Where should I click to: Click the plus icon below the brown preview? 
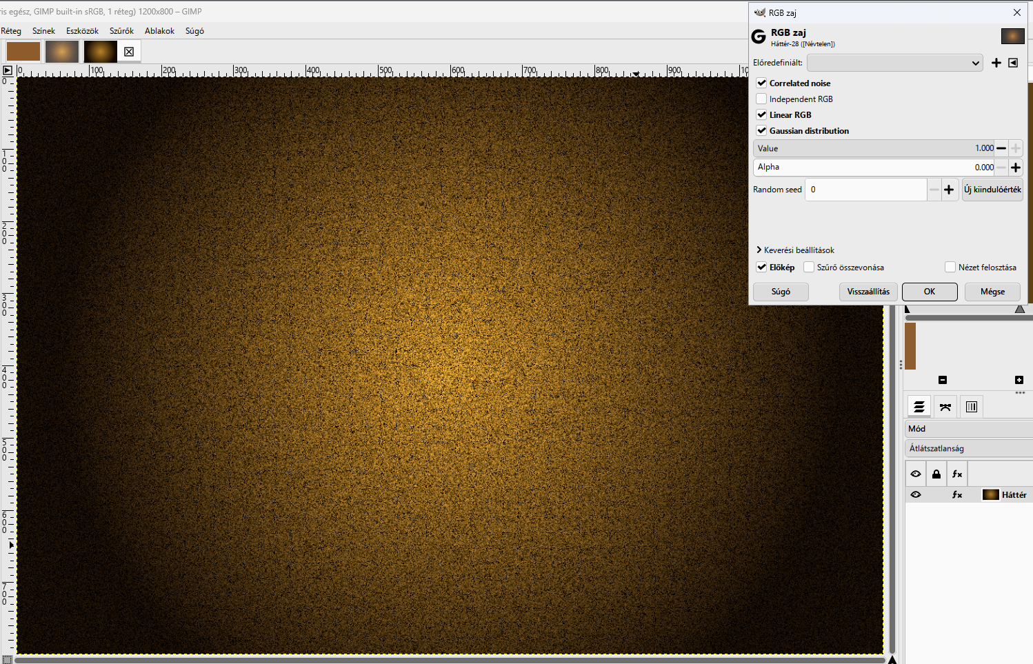pyautogui.click(x=1019, y=380)
